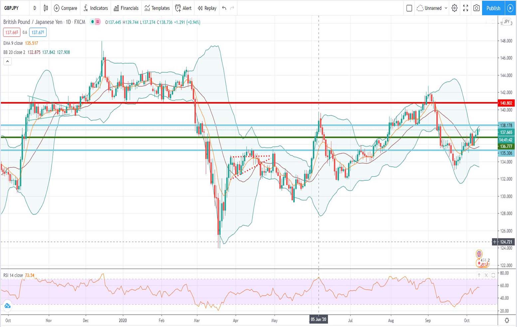Screen dimensions: 517x327
Task: Click the Publish button
Action: [x=493, y=8]
